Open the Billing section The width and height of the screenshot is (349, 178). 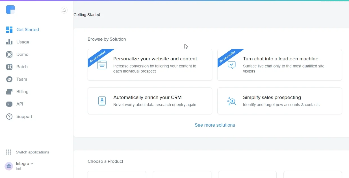coord(22,92)
